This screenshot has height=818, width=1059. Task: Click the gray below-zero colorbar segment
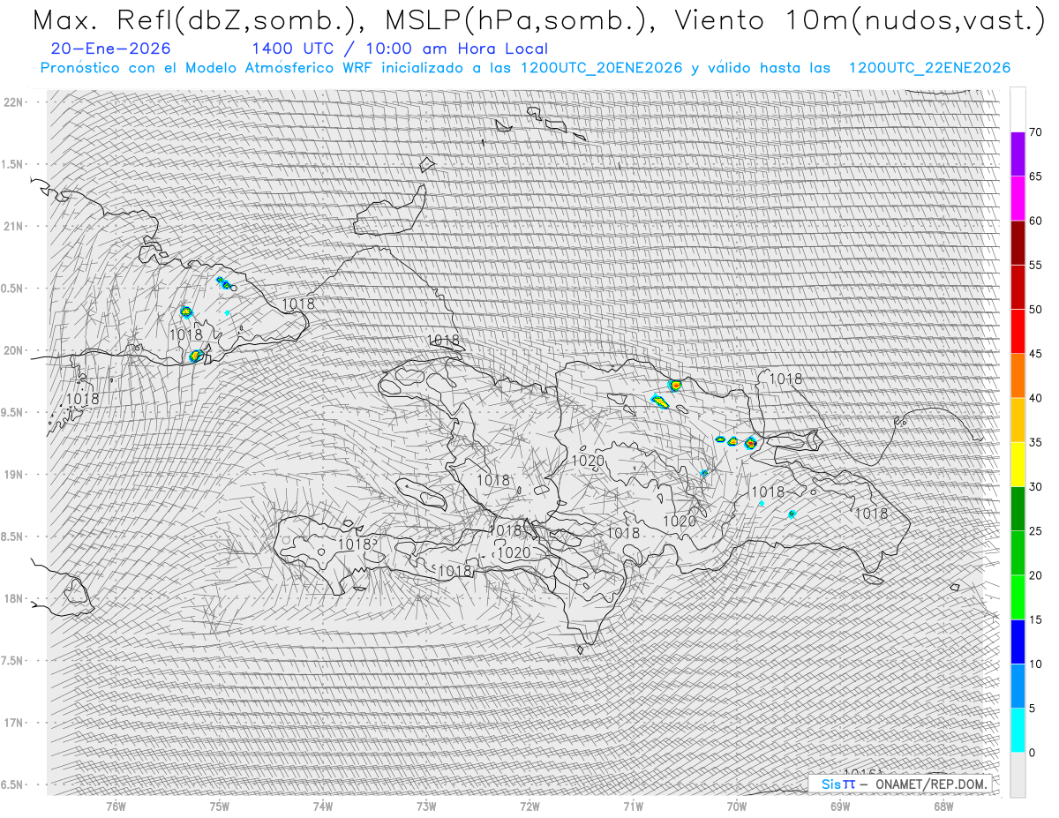click(x=1018, y=775)
